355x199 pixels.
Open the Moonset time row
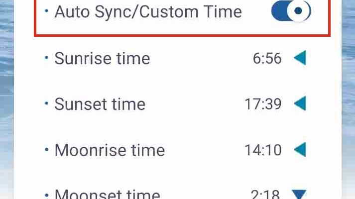click(x=107, y=195)
